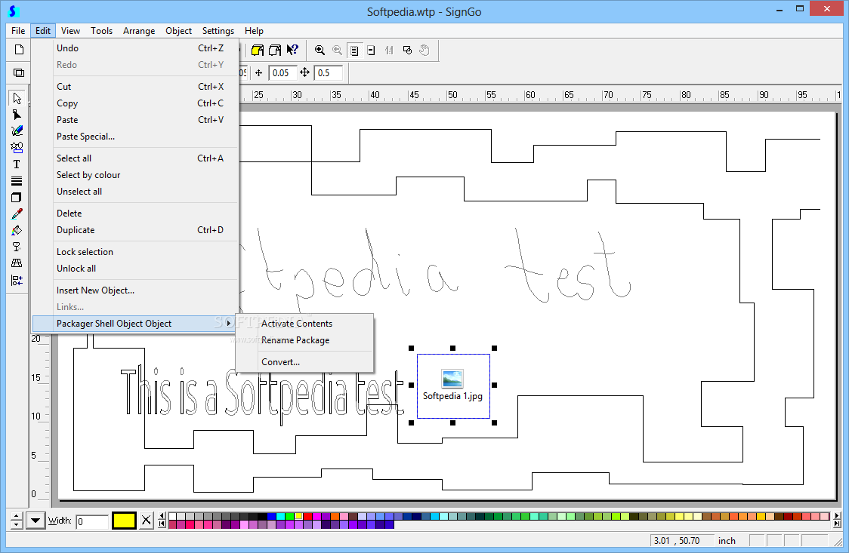The image size is (849, 553).
Task: Open the View menu
Action: [x=70, y=31]
